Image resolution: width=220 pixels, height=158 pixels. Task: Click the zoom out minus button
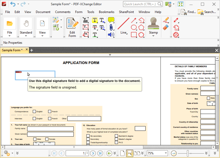pyautogui.click(x=174, y=153)
